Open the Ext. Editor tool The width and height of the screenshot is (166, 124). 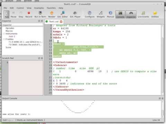(63, 14)
